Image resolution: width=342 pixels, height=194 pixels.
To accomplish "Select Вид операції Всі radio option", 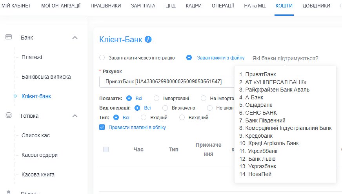I will pyautogui.click(x=137, y=108).
